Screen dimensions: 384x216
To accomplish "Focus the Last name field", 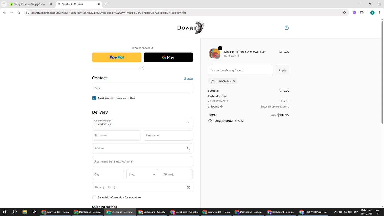I will (x=168, y=135).
